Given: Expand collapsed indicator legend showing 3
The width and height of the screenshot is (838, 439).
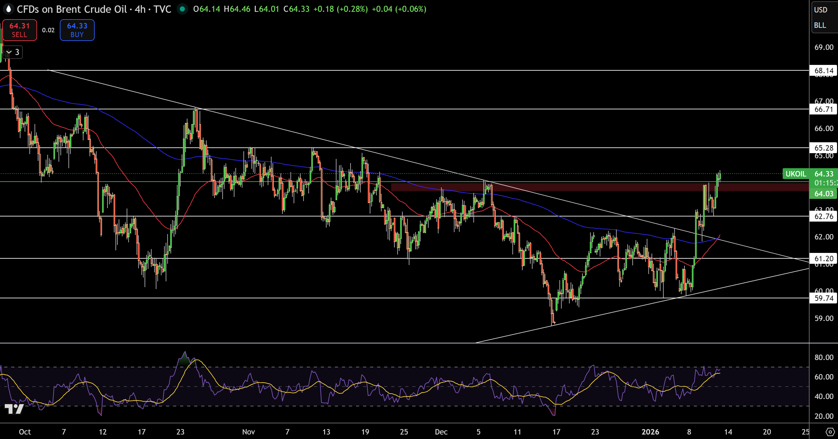Looking at the screenshot, I should [x=13, y=52].
